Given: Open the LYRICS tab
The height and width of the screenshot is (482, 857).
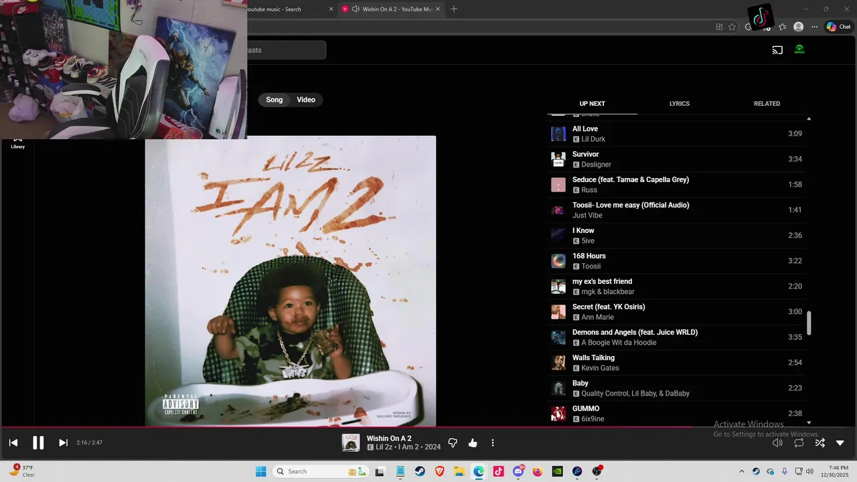Looking at the screenshot, I should point(680,104).
